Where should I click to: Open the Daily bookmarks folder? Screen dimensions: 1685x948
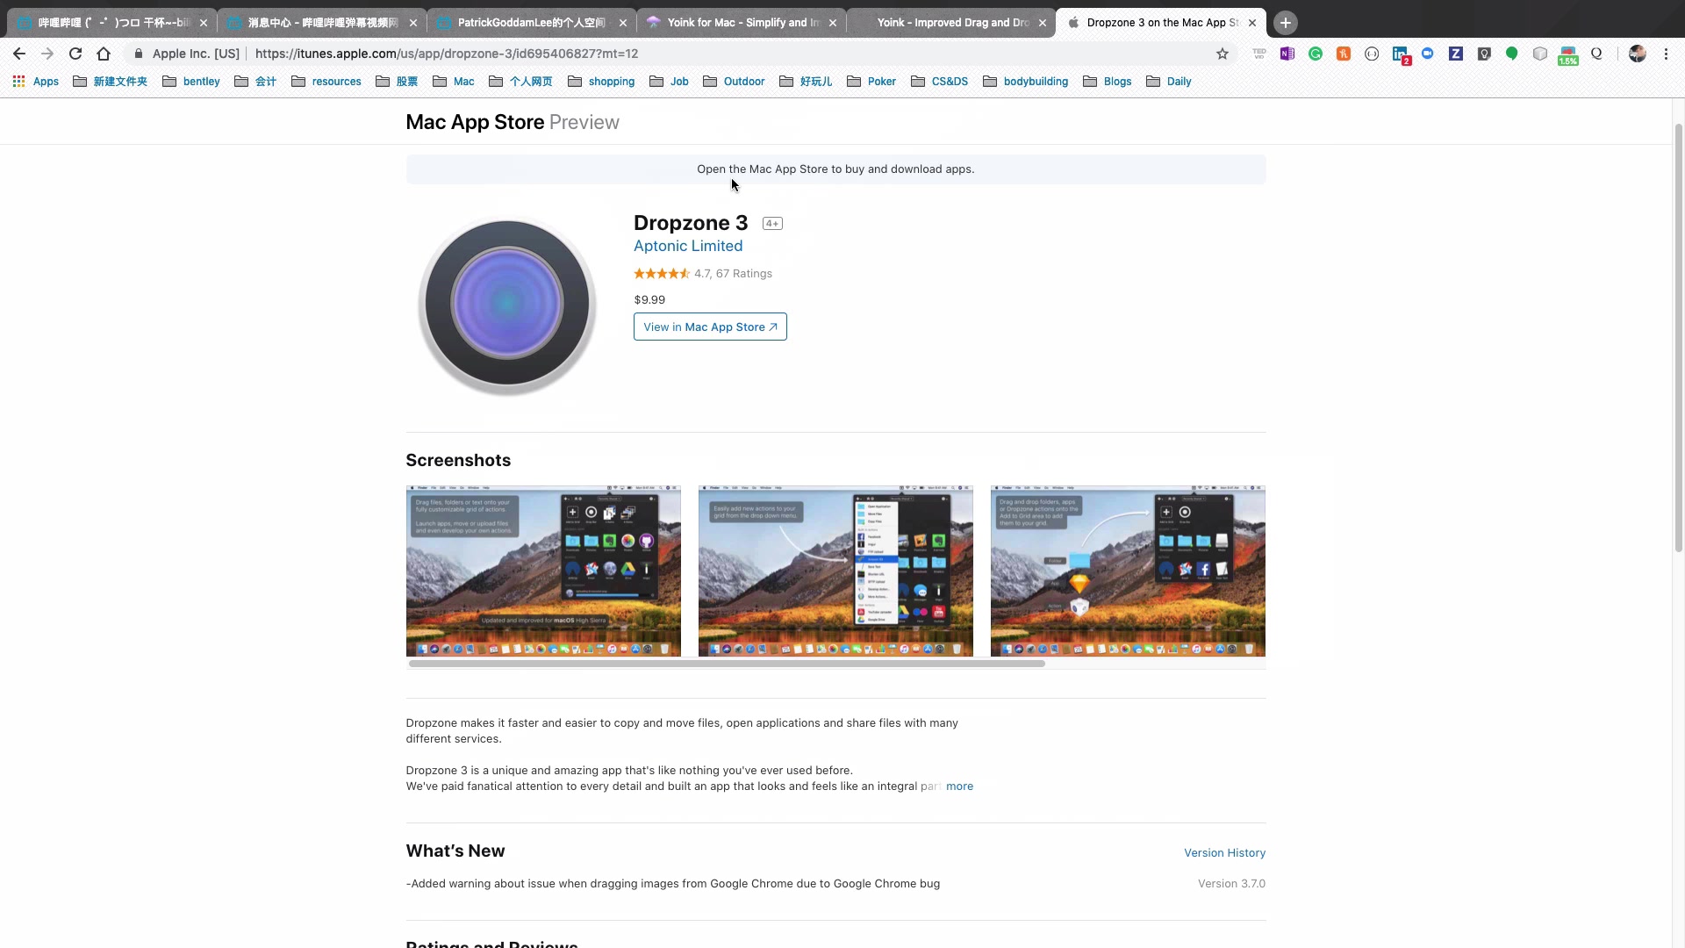[1169, 82]
